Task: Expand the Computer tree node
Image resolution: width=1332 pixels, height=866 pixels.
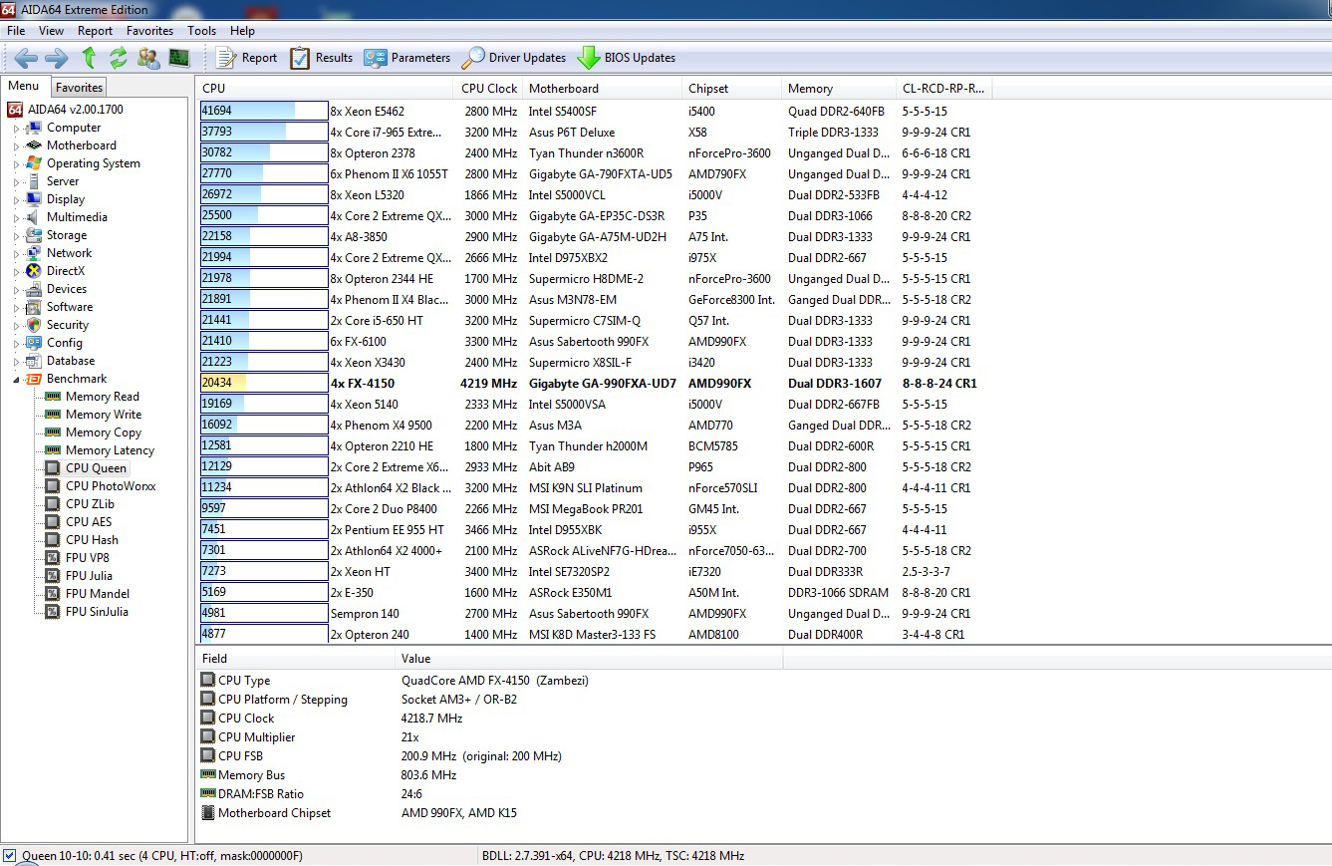Action: click(16, 128)
